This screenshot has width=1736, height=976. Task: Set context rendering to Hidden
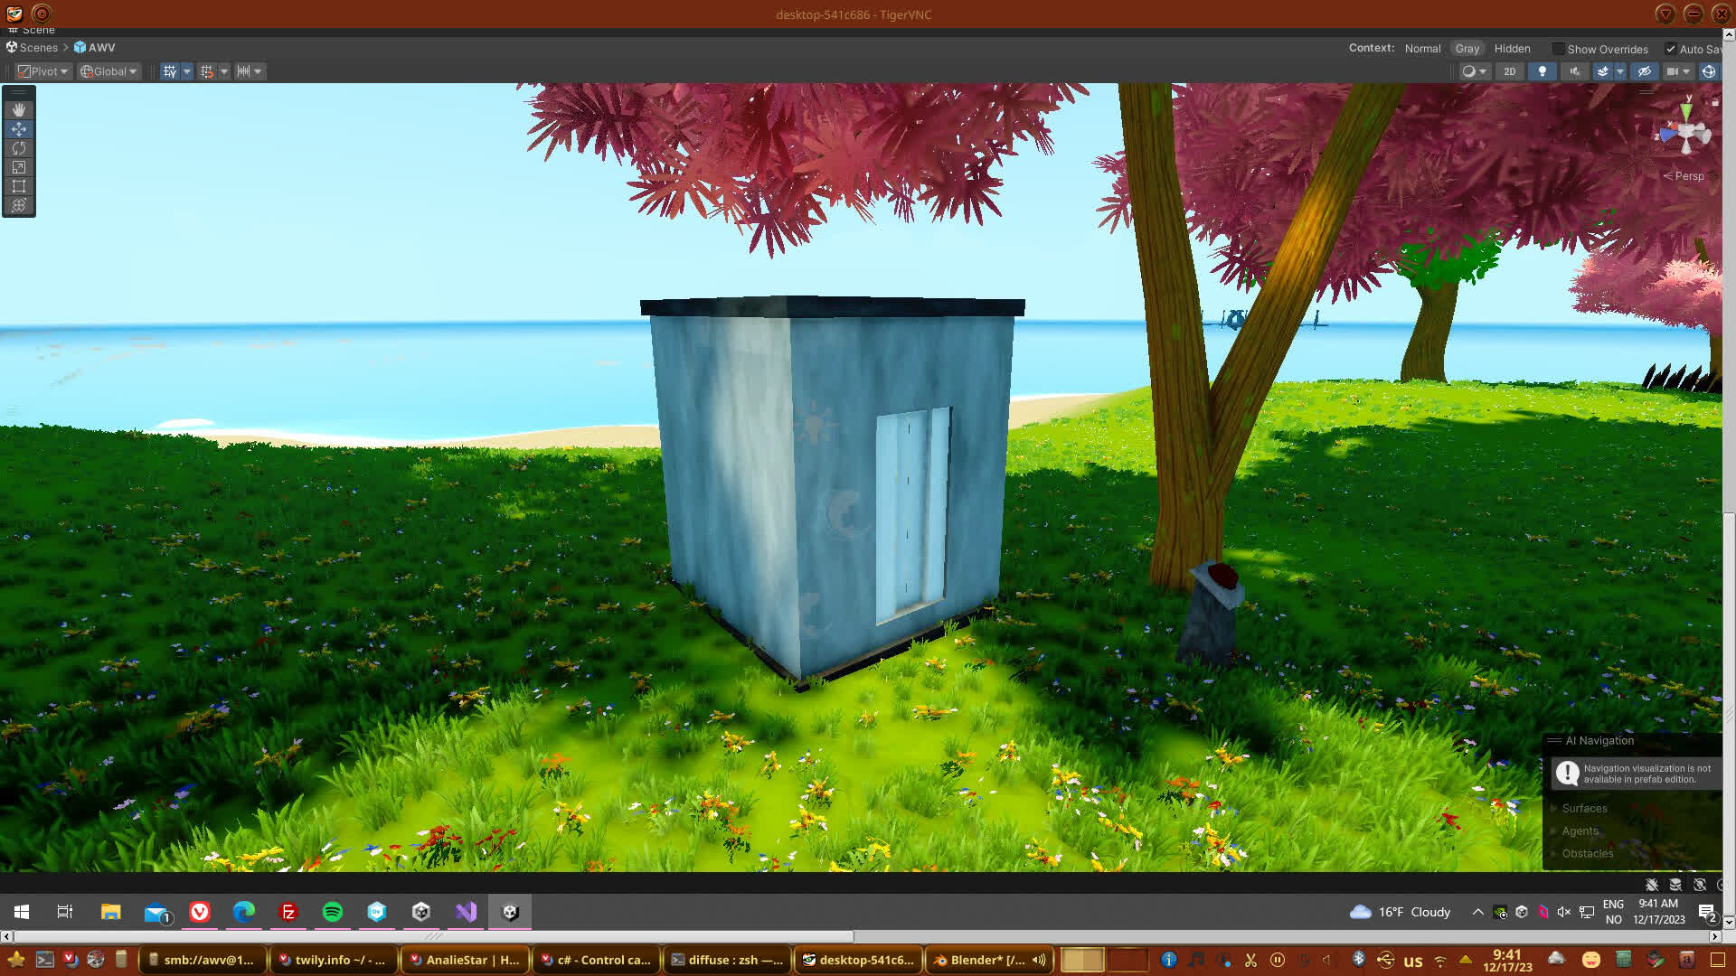[x=1512, y=49]
